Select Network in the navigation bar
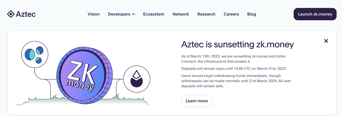Image resolution: width=342 pixels, height=116 pixels. [x=181, y=14]
